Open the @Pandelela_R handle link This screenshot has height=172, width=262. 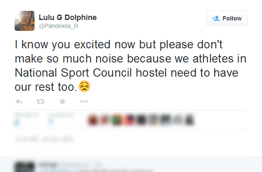pos(58,26)
